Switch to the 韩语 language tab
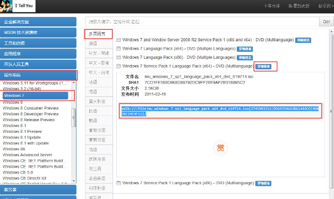This screenshot has height=199, width=334. tap(99, 121)
